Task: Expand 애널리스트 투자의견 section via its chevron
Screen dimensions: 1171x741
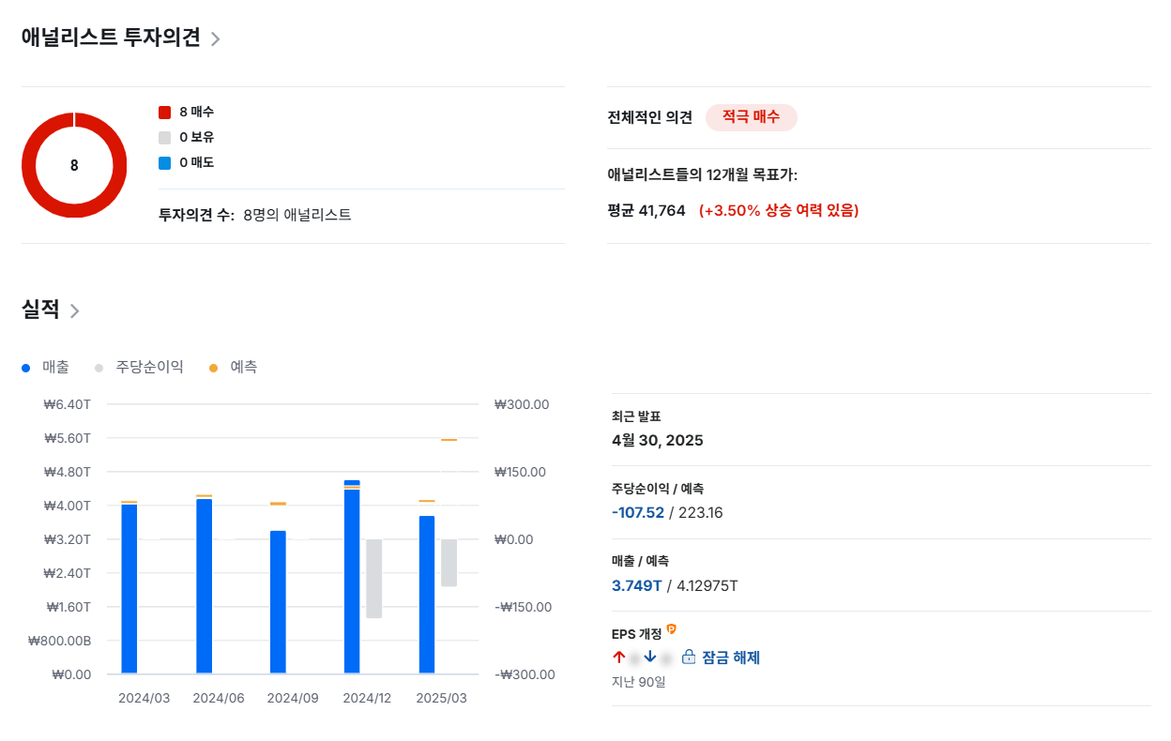Action: 216,39
